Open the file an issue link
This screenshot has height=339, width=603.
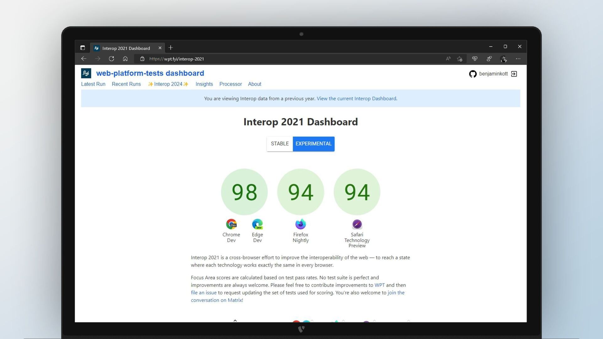pos(204,293)
